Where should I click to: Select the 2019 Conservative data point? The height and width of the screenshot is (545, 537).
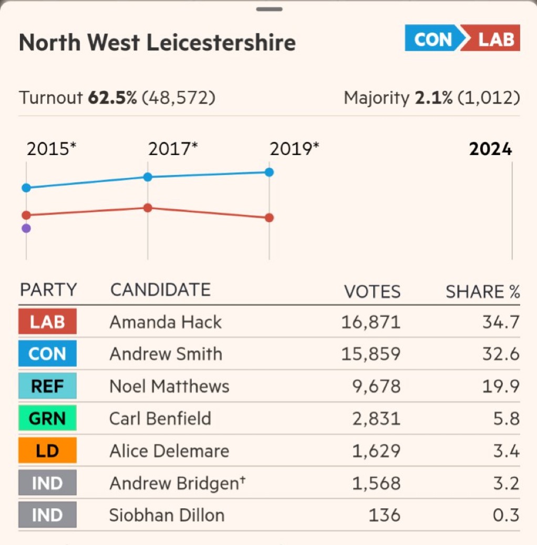[269, 172]
